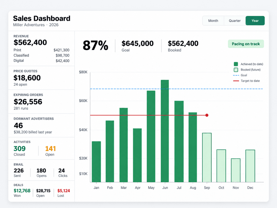Click the Price Quotes amount $18,600

point(27,78)
